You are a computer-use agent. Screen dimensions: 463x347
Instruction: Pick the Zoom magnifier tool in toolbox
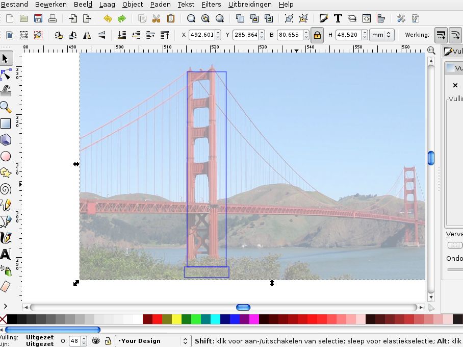[x=6, y=107]
